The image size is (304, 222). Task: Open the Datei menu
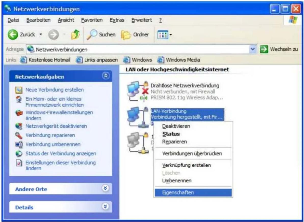[13, 20]
